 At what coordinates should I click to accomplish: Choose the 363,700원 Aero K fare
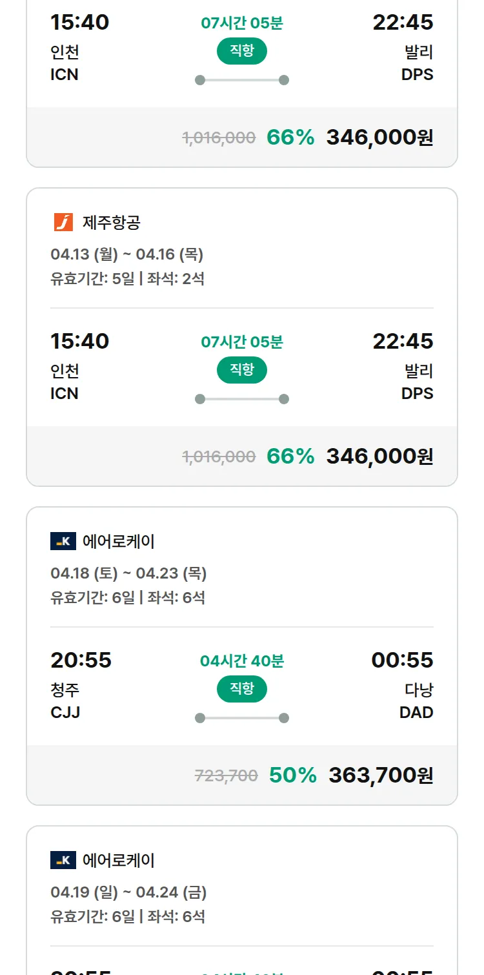(381, 775)
